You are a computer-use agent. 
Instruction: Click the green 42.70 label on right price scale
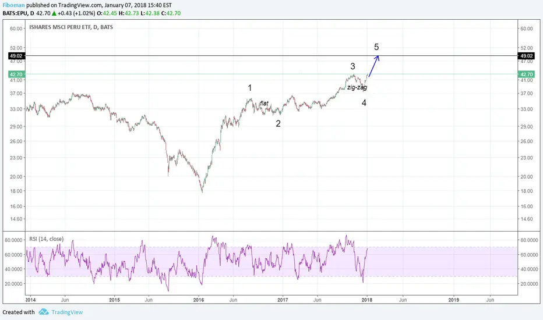(x=526, y=74)
